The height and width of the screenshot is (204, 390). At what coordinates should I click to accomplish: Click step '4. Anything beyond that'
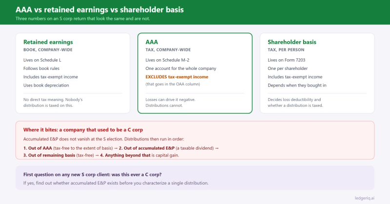pyautogui.click(x=125, y=155)
